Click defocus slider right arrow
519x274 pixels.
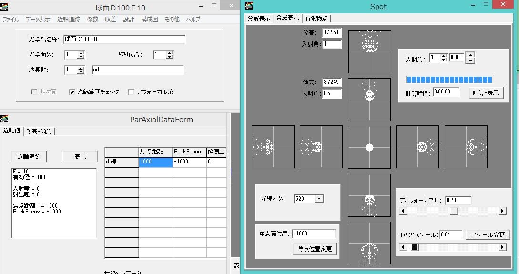click(x=502, y=211)
